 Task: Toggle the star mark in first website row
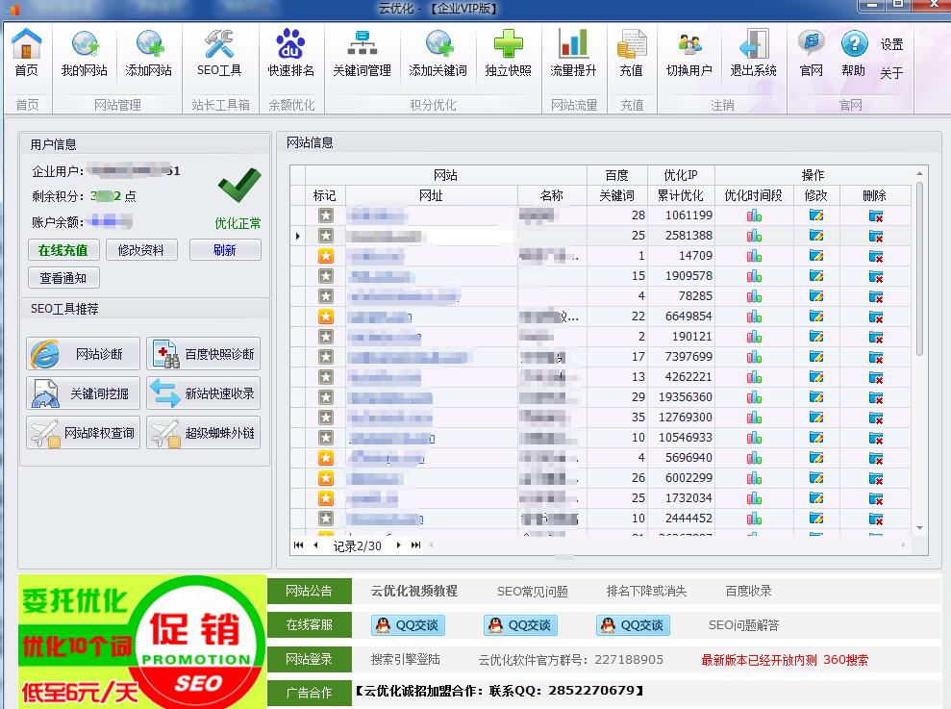pos(326,215)
